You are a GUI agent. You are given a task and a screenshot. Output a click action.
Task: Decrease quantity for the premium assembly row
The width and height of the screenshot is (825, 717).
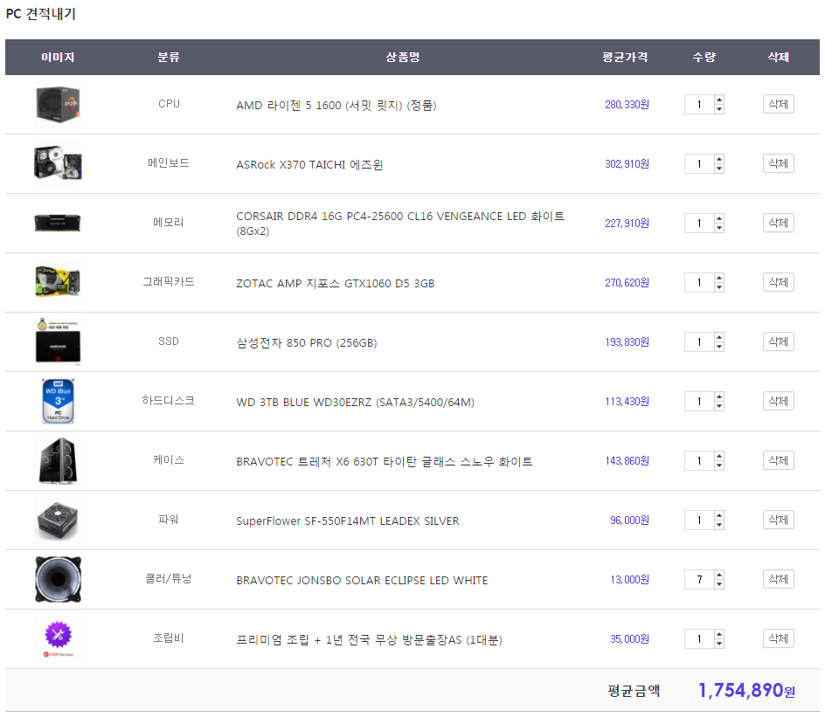click(x=718, y=644)
